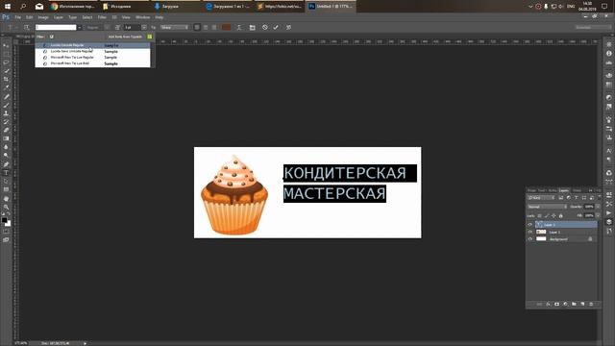The height and width of the screenshot is (346, 615).
Task: Open the Filter menu
Action: (102, 17)
